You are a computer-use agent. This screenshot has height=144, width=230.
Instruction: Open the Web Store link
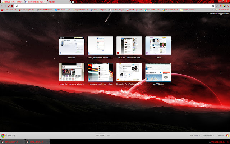click(223, 135)
